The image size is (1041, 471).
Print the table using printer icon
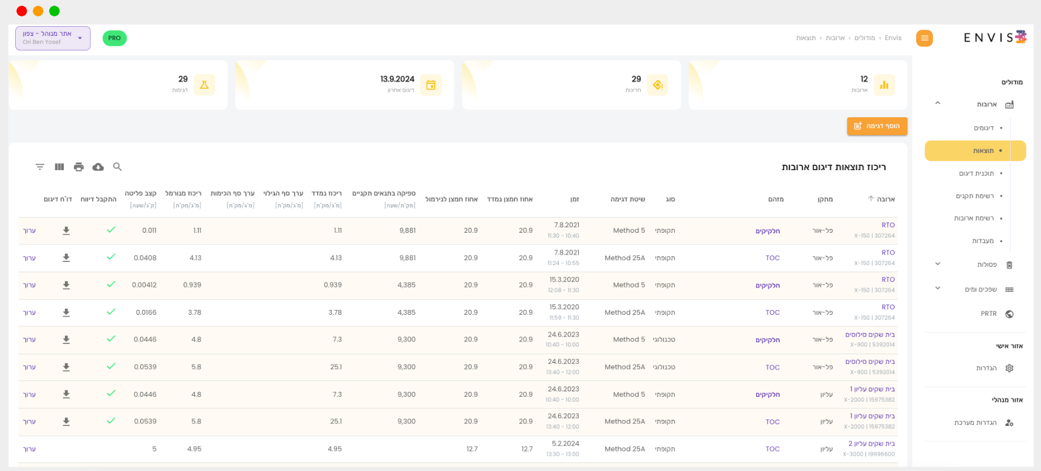coord(78,167)
